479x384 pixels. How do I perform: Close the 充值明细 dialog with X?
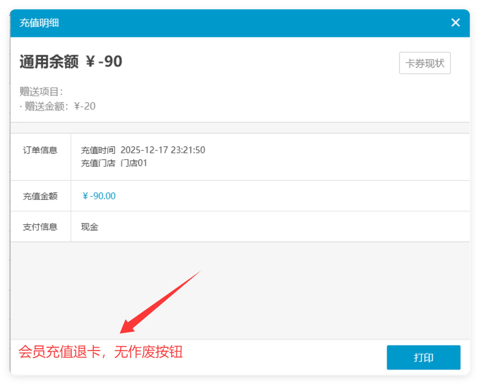pos(455,23)
